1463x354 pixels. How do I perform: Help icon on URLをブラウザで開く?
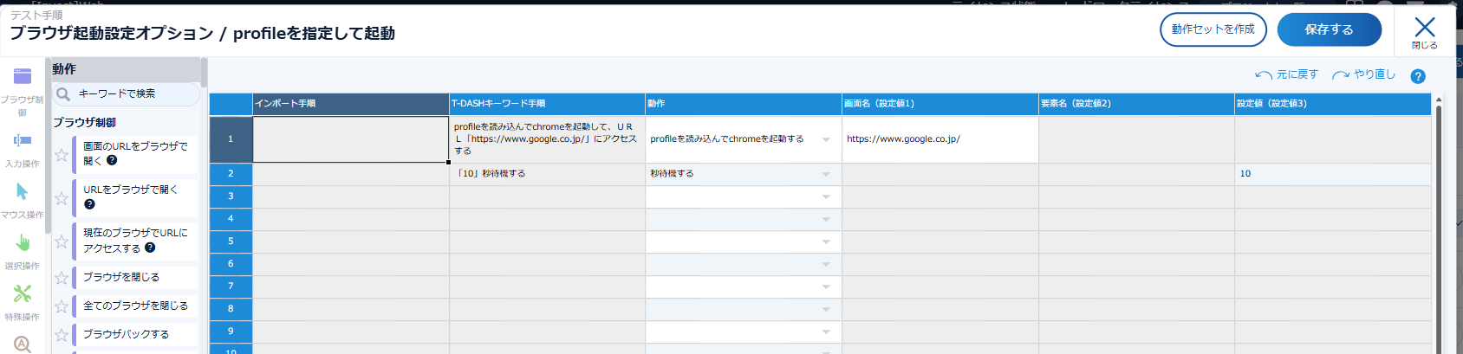click(x=89, y=204)
